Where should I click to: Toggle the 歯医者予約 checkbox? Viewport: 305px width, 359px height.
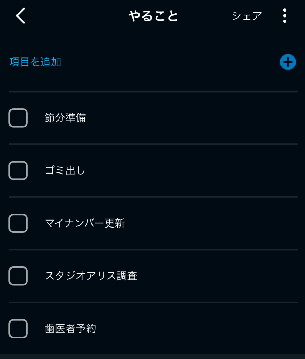point(18,328)
